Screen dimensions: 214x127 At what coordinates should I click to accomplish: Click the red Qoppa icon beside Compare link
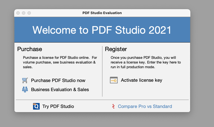click(113, 106)
